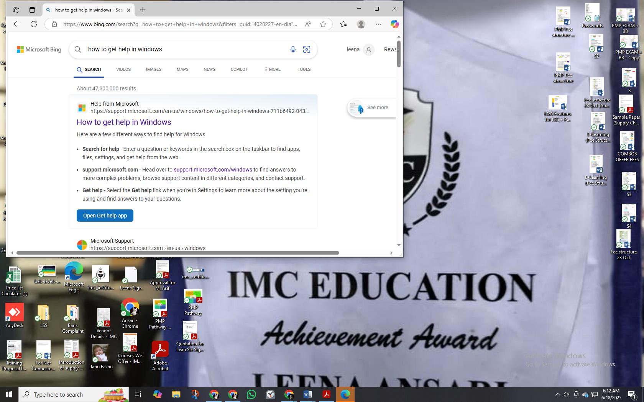This screenshot has height=402, width=644.
Task: Open WhatsApp from the taskbar
Action: coord(251,394)
